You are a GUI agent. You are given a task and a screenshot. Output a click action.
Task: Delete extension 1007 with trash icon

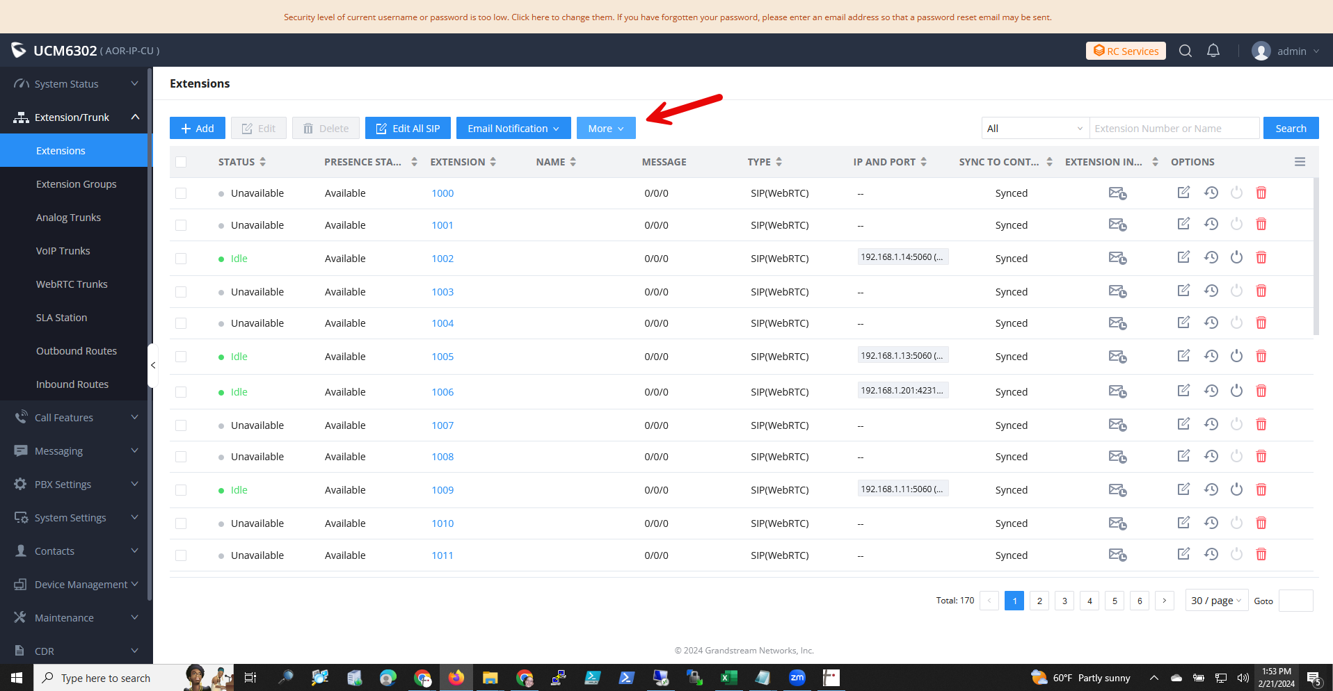tap(1261, 425)
